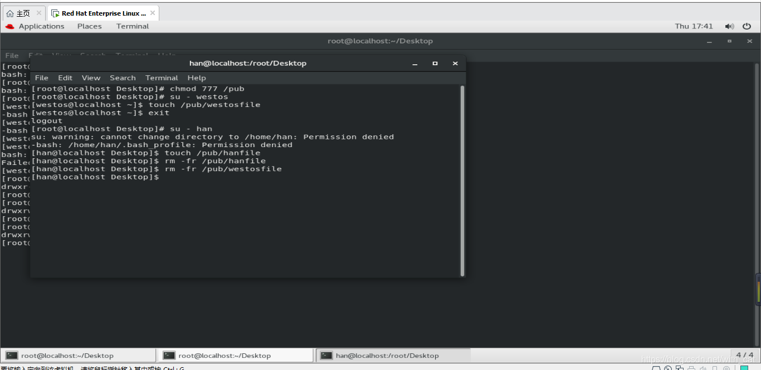Click the 'rm -fr /pub/westosfile' line

pyautogui.click(x=157, y=169)
